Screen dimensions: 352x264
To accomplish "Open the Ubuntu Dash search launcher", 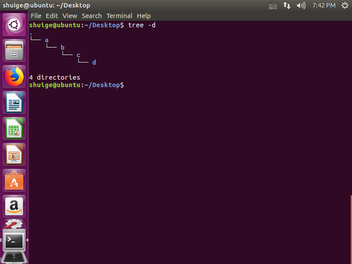I will (14, 25).
